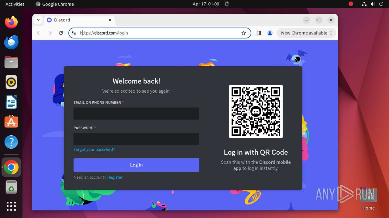The width and height of the screenshot is (389, 218).
Task: Click the red do-not-disturb indicator in top bar
Action: (x=351, y=4)
